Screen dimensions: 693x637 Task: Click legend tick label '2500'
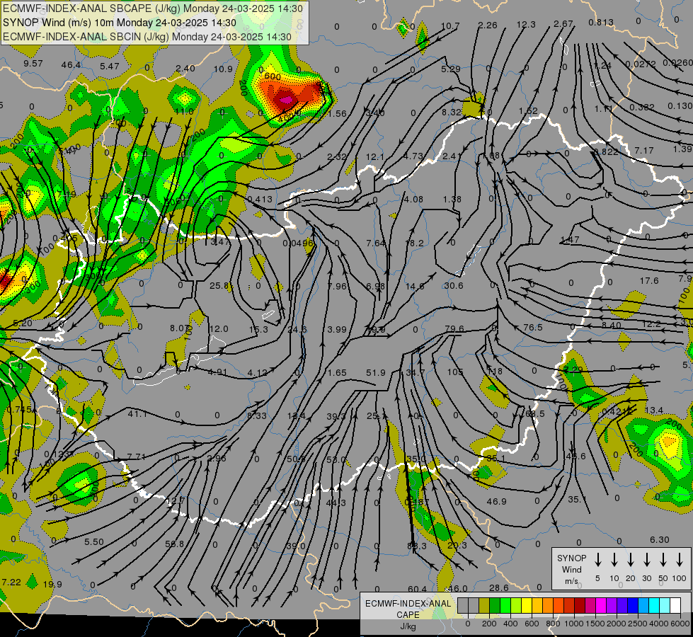637,624
